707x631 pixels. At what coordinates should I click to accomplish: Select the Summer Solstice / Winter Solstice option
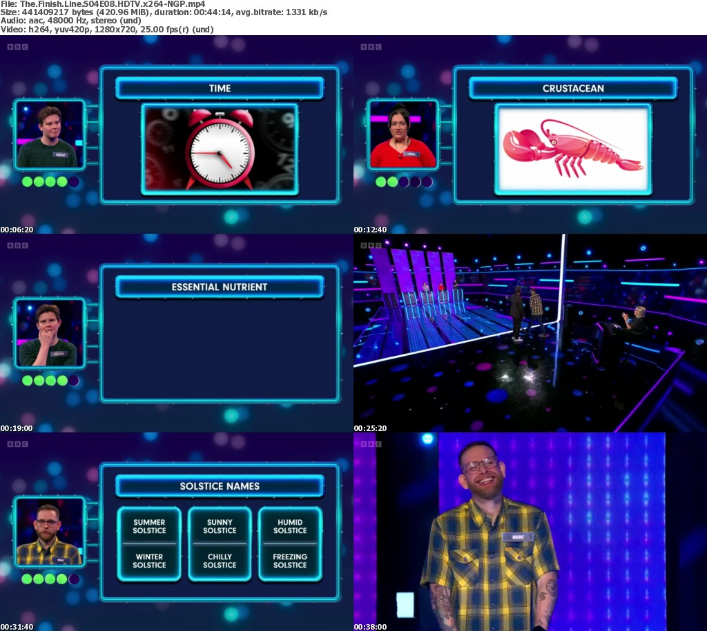point(149,543)
